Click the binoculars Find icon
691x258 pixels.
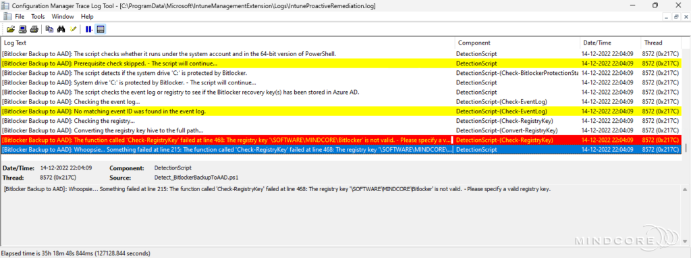pos(61,30)
